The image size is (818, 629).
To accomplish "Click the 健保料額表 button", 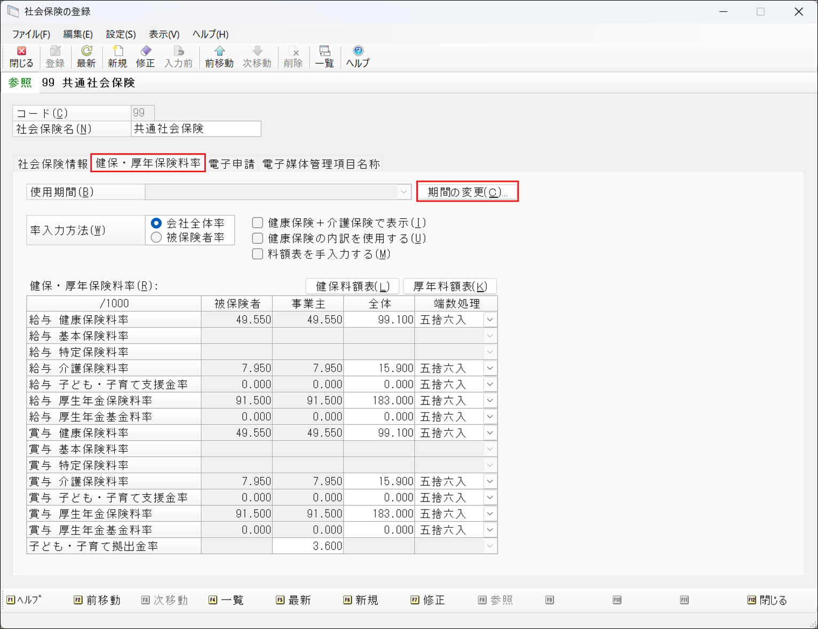I will [x=352, y=286].
